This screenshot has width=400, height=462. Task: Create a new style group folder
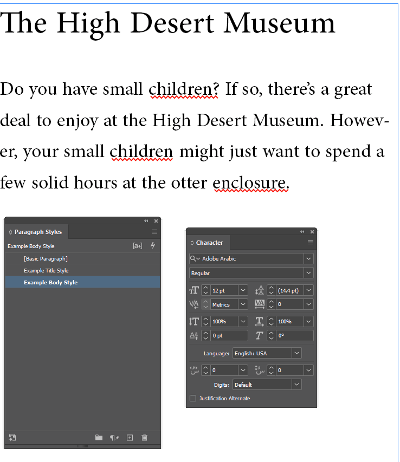(x=99, y=438)
